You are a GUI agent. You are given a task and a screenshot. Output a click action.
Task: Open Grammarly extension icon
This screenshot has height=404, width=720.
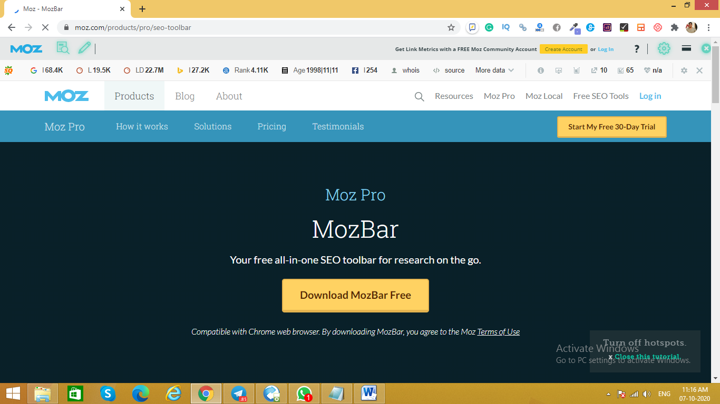489,27
